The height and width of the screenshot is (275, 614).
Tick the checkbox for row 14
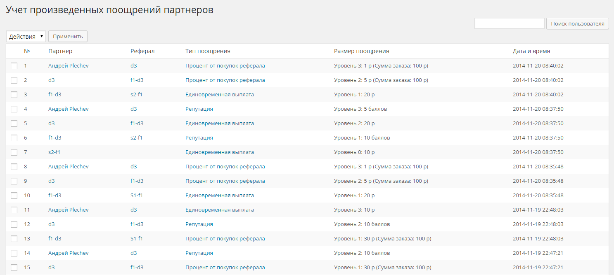coord(14,253)
